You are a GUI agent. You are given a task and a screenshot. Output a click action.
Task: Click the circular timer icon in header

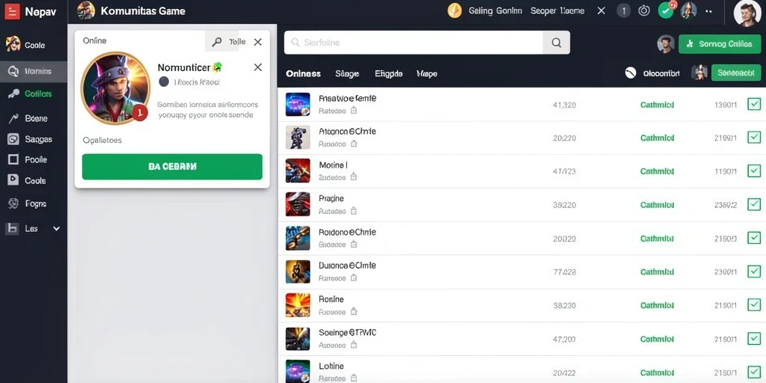644,10
